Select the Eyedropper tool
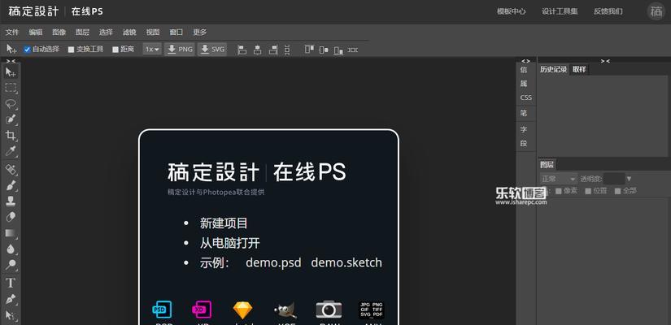Screen dimensions: 671x325 pos(11,151)
